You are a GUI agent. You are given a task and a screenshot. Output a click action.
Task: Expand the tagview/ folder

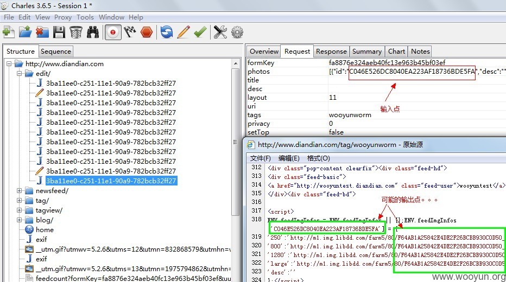click(20, 210)
